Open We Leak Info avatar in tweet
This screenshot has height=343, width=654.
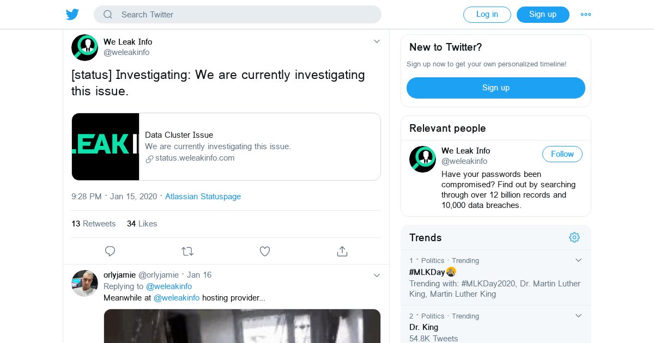click(84, 47)
